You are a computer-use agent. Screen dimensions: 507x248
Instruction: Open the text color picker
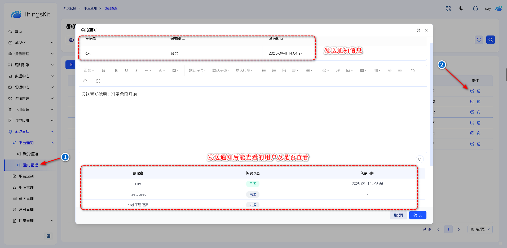(161, 70)
